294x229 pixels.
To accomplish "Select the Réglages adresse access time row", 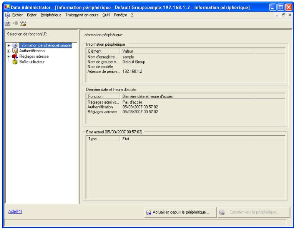I will [x=186, y=112].
